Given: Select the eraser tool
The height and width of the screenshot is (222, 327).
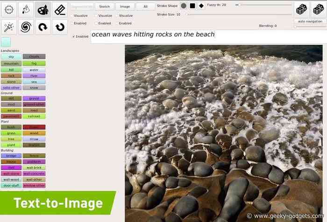Looking at the screenshot, I should point(60,10).
